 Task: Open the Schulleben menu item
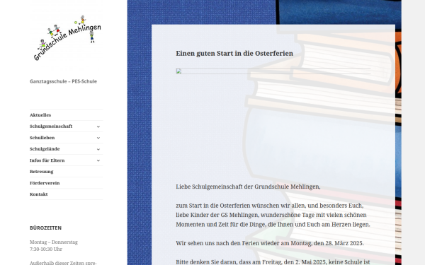(x=42, y=138)
